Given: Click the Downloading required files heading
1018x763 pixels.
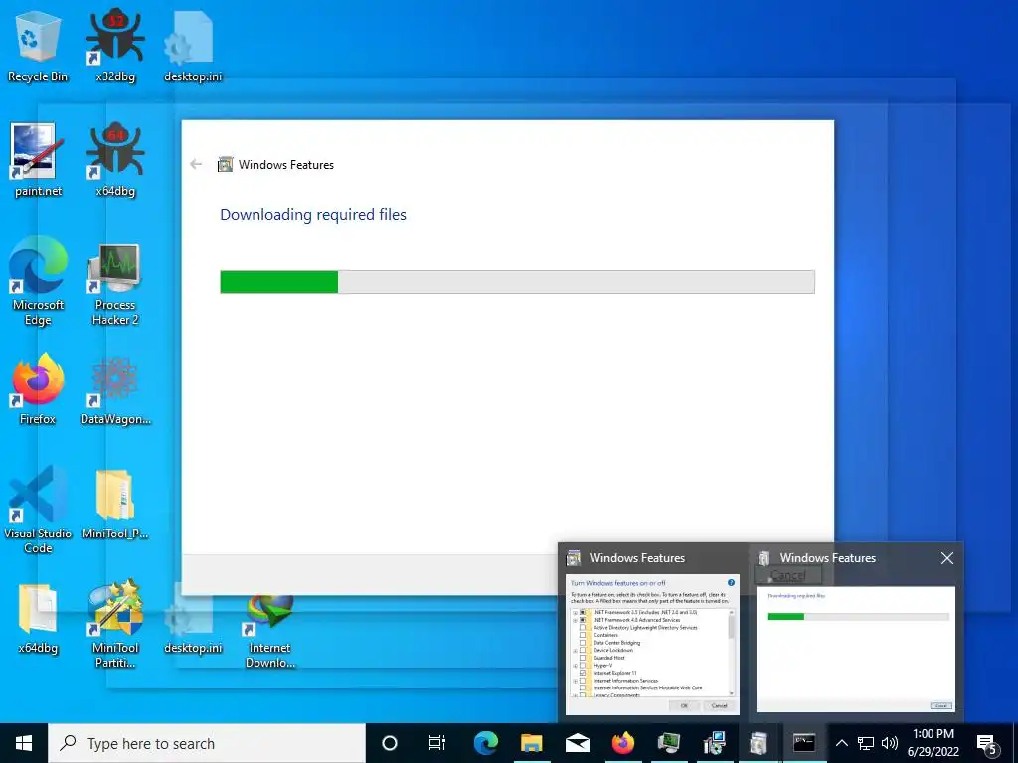Looking at the screenshot, I should point(313,215).
